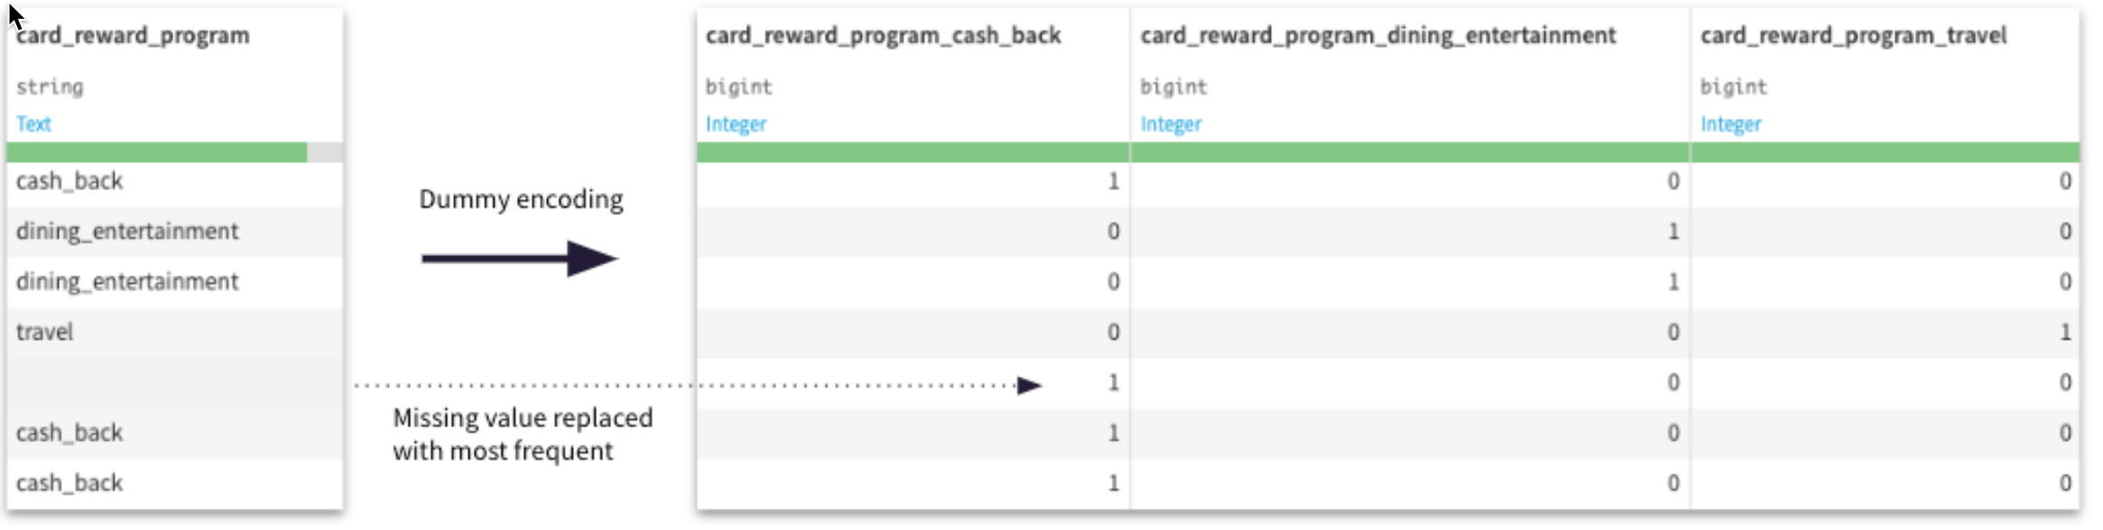This screenshot has height=530, width=2103.
Task: Select the card_reward_program column header
Action: coord(134,36)
